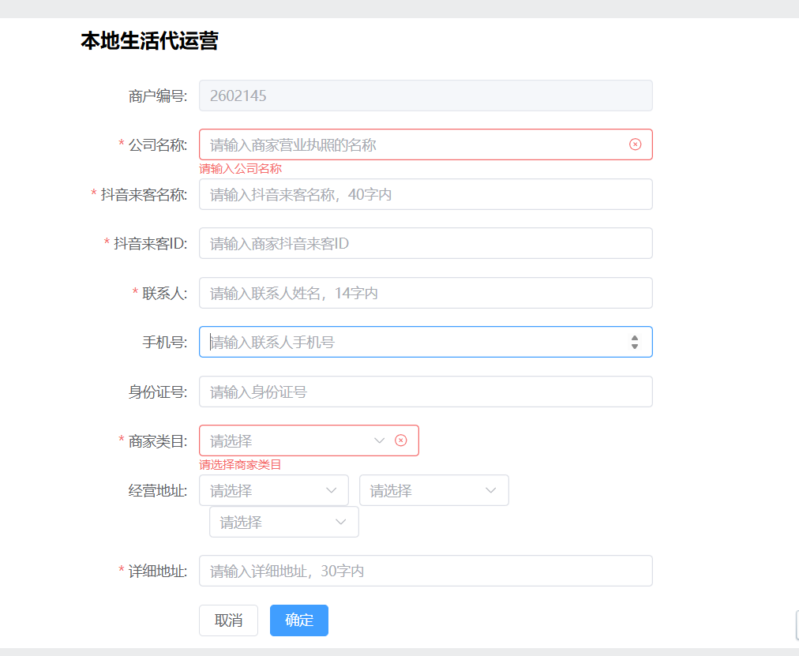Click the 联系人 label
Viewport: 799px width, 656px height.
(x=164, y=294)
